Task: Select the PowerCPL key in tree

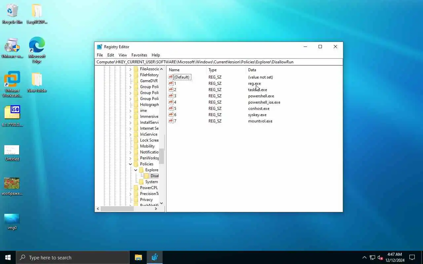Action: (149, 188)
